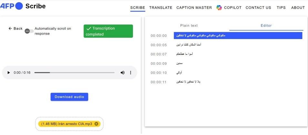The image size is (308, 135).
Task: Open the Caption Master page
Action: click(194, 7)
